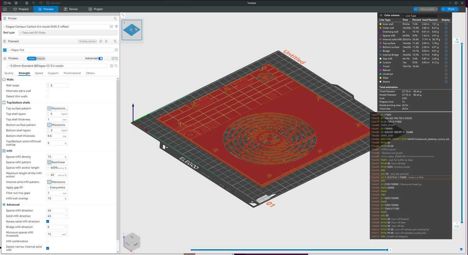468x255 pixels.
Task: Click the Undo arrow icon
Action: pos(34,3)
